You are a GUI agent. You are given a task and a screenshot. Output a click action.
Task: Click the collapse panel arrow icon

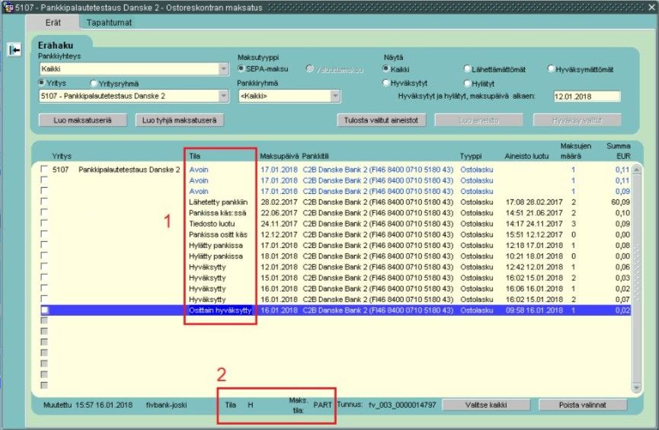coord(14,50)
